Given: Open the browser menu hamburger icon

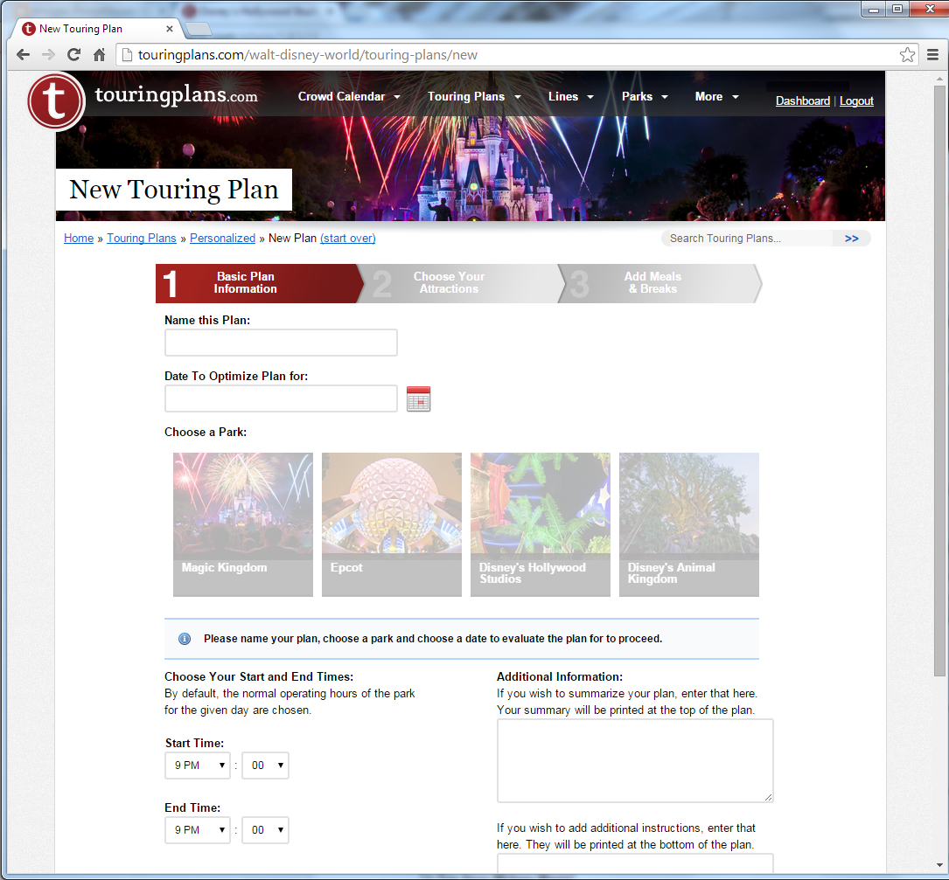Looking at the screenshot, I should 932,54.
